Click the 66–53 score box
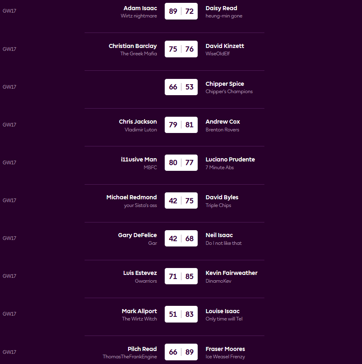362x364 pixels. pyautogui.click(x=181, y=87)
